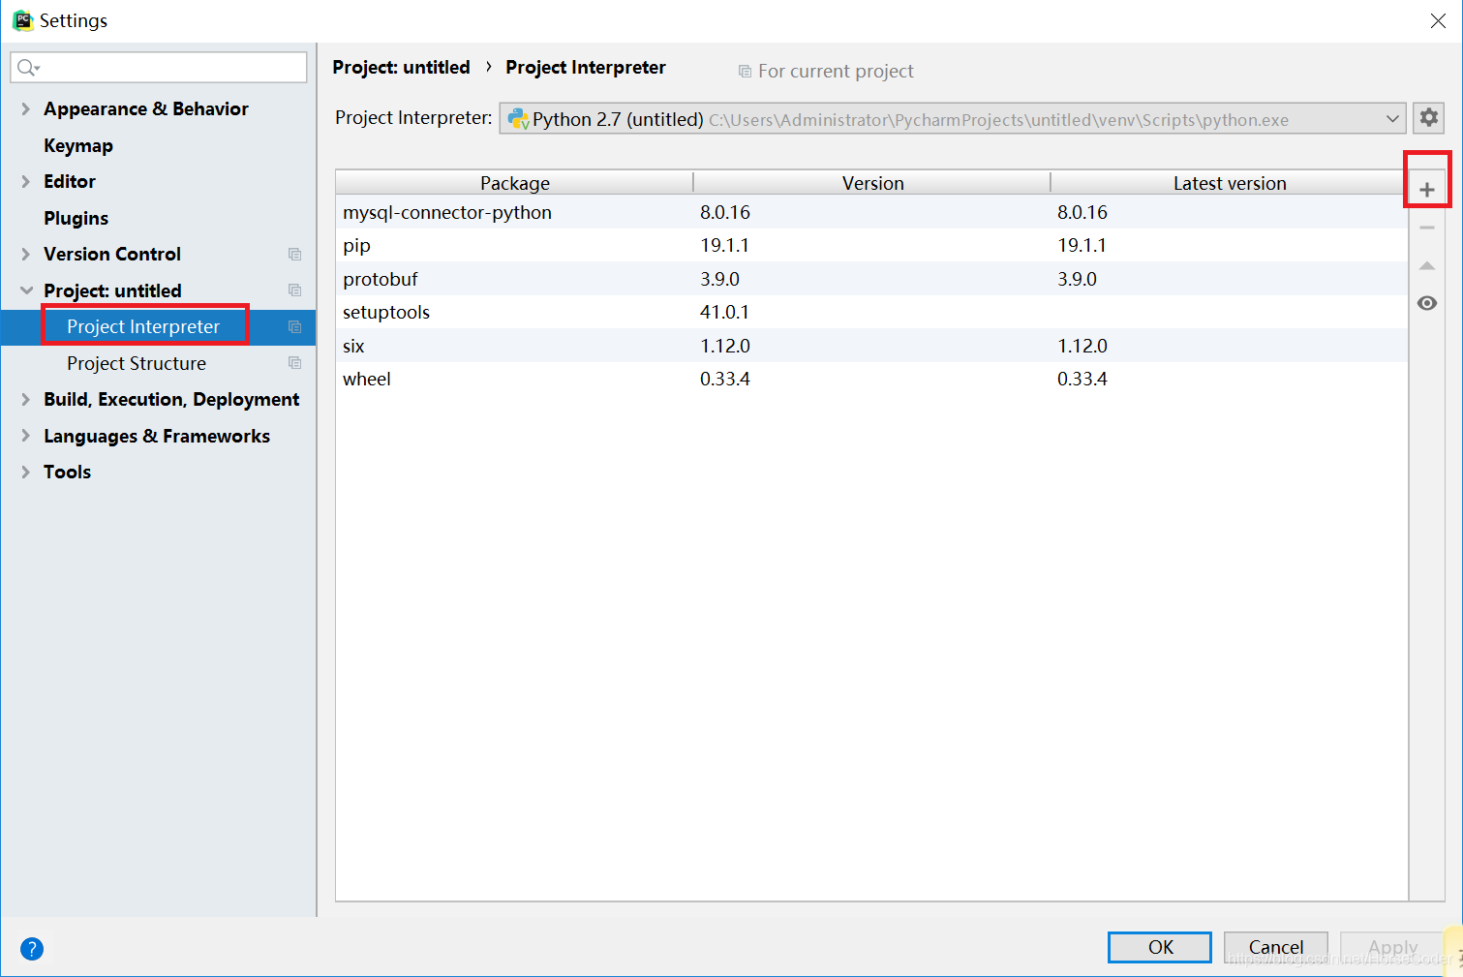The width and height of the screenshot is (1463, 977).
Task: Click the For current project label
Action: [836, 72]
